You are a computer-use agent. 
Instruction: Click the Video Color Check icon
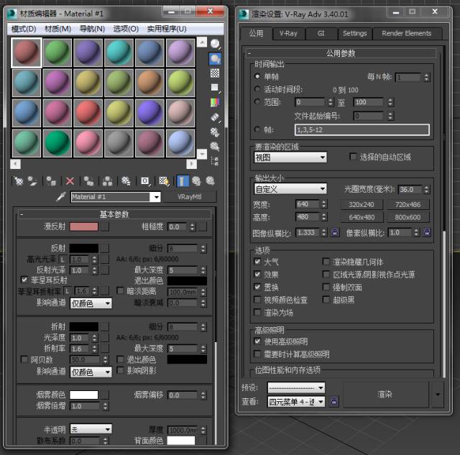(x=215, y=101)
